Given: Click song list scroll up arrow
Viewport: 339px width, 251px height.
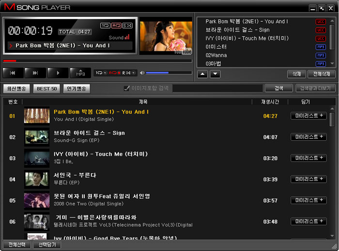Looking at the screenshot, I should pos(332,108).
